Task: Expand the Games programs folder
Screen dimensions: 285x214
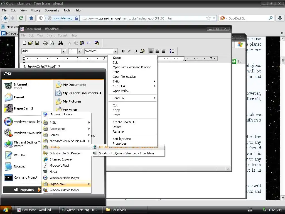Action: pyautogui.click(x=66, y=135)
